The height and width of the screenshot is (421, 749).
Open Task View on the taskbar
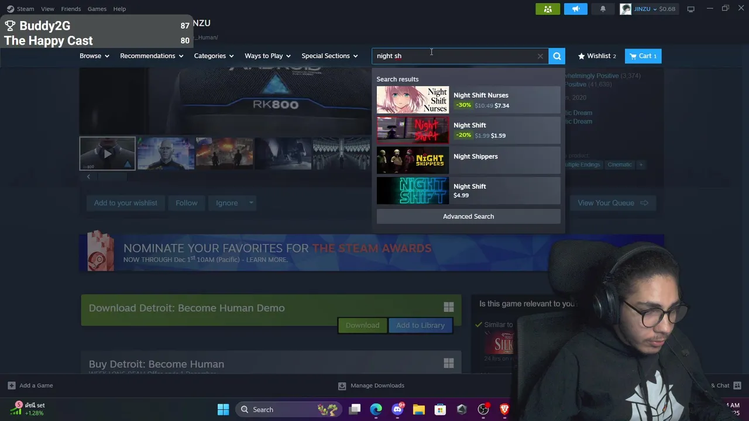355,409
